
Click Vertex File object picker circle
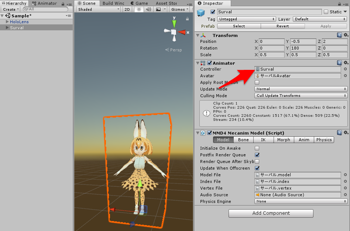(345, 188)
